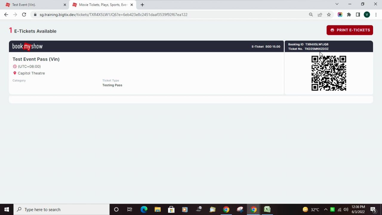Share this page via share icon
This screenshot has width=382, height=215.
point(320,15)
